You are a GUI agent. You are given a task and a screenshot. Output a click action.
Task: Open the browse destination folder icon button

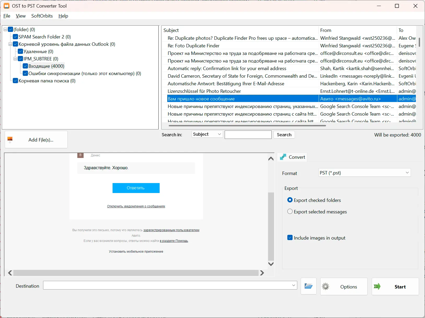(308, 286)
